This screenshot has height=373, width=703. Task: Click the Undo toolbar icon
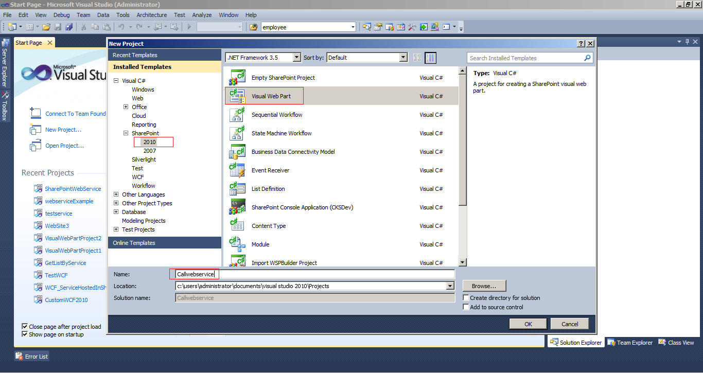coord(121,27)
